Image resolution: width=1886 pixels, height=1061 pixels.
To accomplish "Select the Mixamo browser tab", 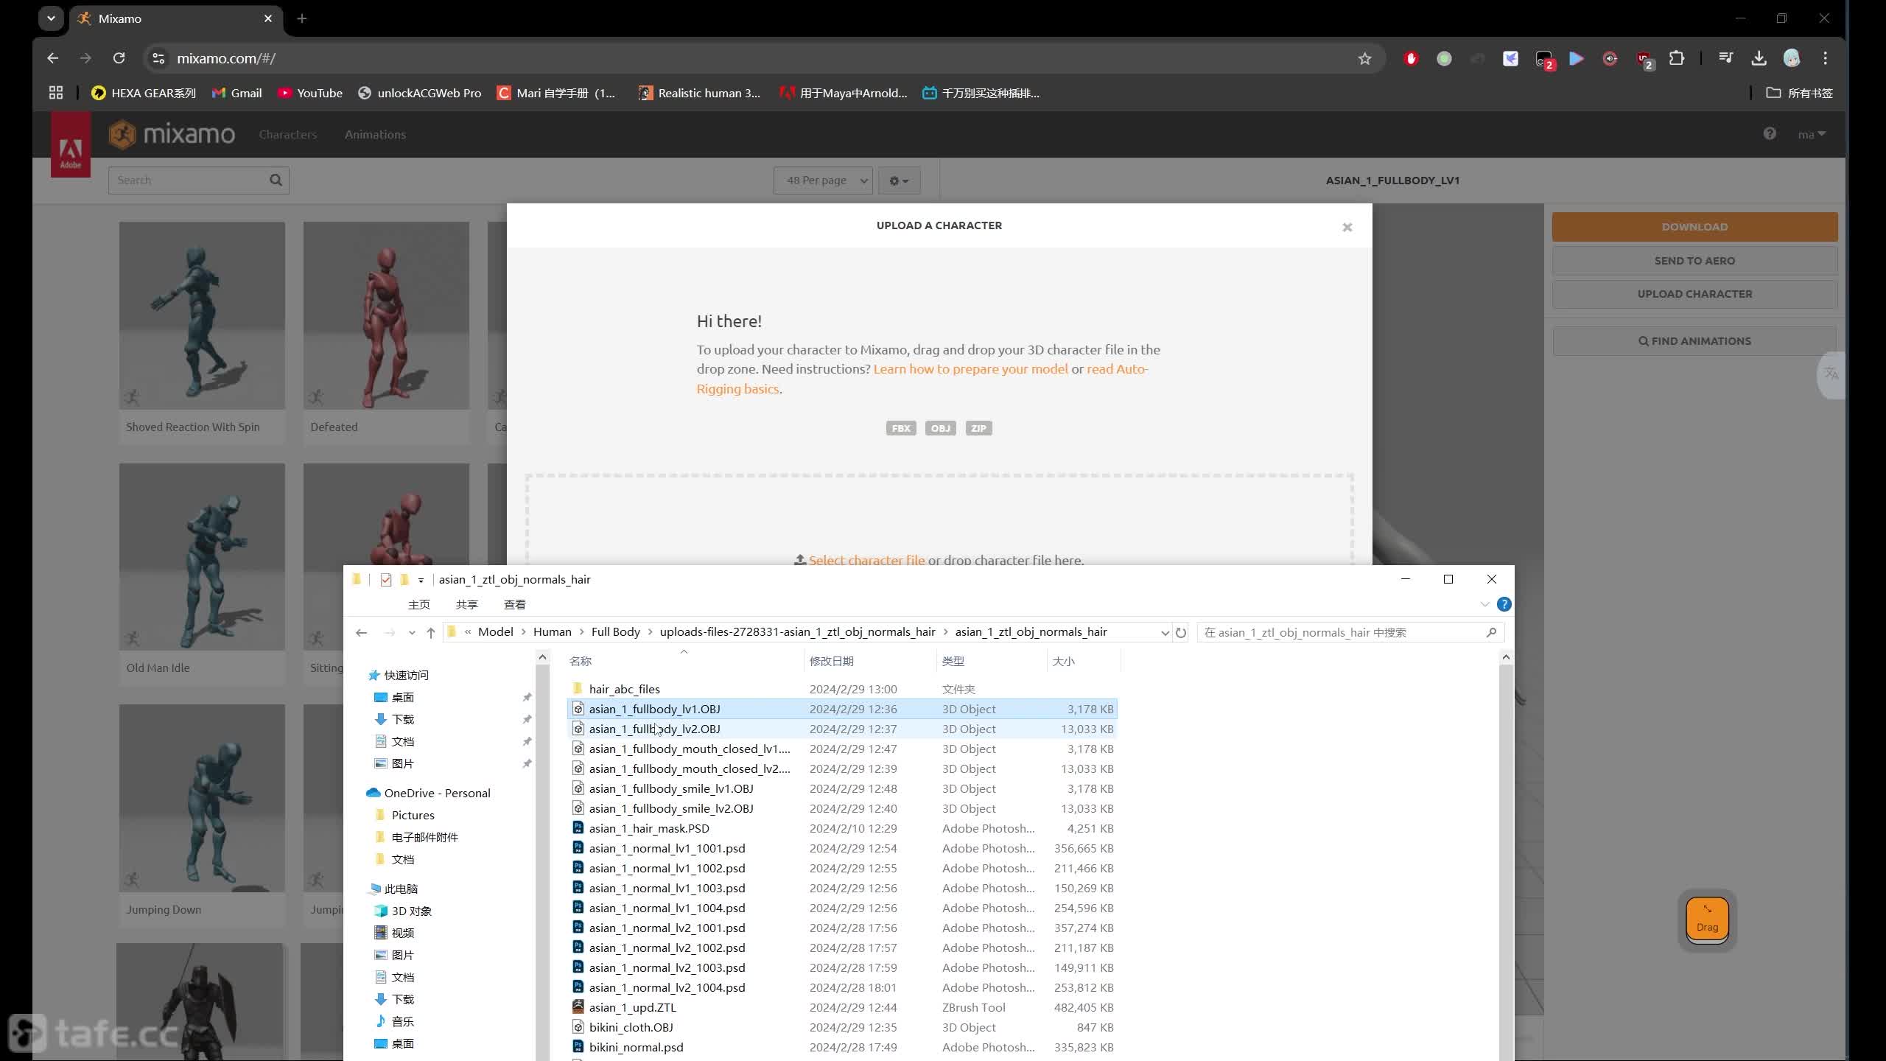I will click(177, 18).
